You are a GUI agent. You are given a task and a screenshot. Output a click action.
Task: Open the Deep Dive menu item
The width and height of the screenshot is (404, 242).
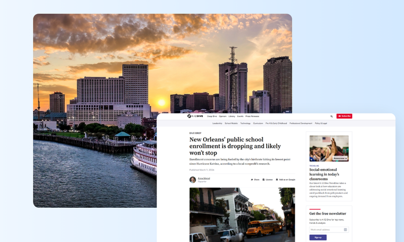click(212, 116)
